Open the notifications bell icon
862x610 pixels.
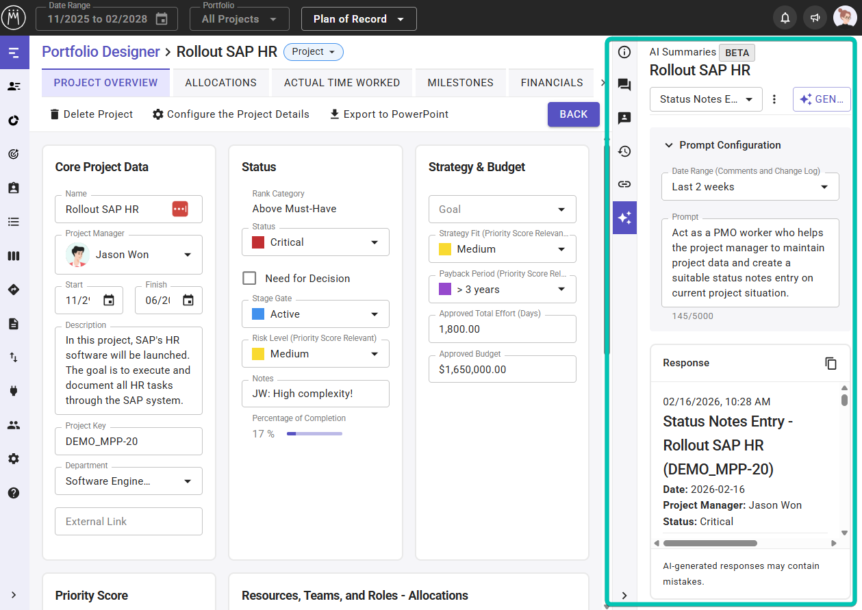tap(785, 18)
